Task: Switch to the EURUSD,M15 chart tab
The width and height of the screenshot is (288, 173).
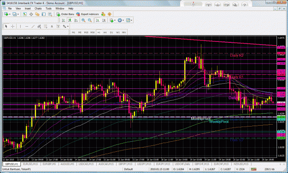Action: 30,164
